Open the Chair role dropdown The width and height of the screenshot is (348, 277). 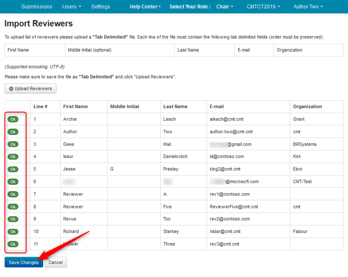tap(224, 6)
